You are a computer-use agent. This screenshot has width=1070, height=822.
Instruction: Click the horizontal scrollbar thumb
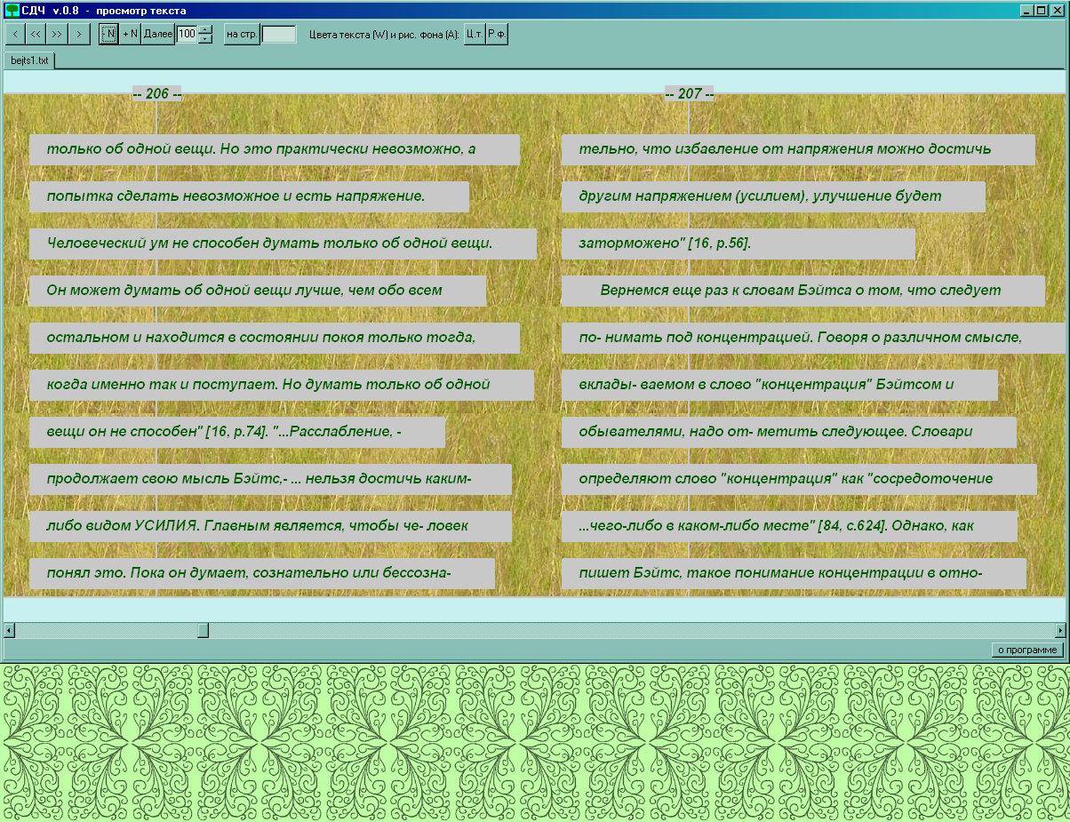[203, 630]
